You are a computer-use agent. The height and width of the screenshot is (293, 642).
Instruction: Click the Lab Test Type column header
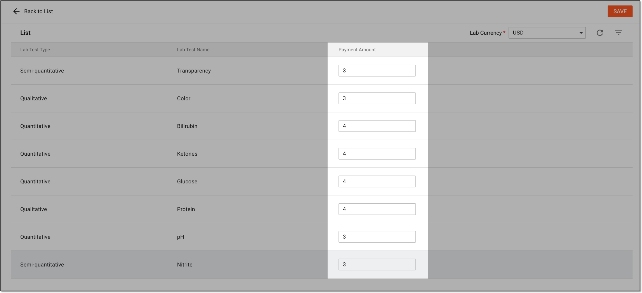click(x=35, y=50)
